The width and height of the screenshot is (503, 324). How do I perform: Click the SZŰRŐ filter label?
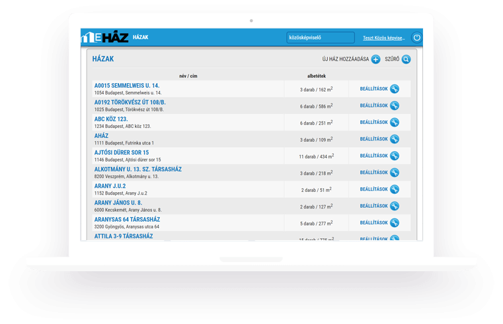[x=391, y=59]
